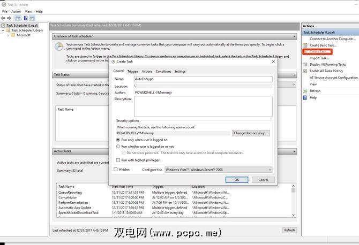The height and width of the screenshot is (245, 359).
Task: Click the Refresh button at bottom of summary
Action: [289, 230]
